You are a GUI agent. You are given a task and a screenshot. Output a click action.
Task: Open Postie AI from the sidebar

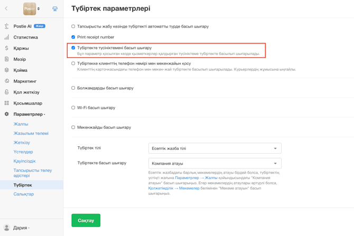point(22,26)
